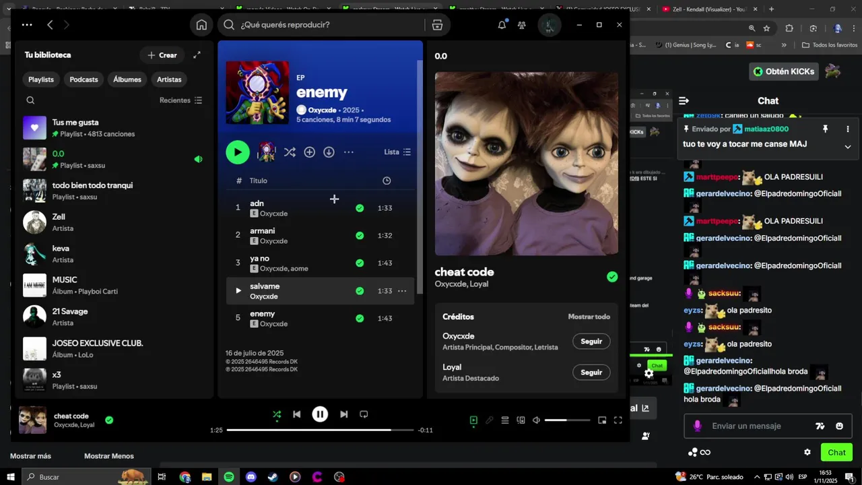Open the Recientes sort dropdown

180,100
